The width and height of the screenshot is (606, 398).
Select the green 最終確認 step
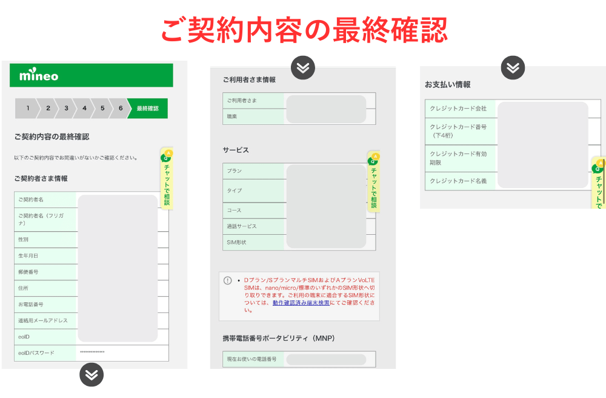(148, 109)
